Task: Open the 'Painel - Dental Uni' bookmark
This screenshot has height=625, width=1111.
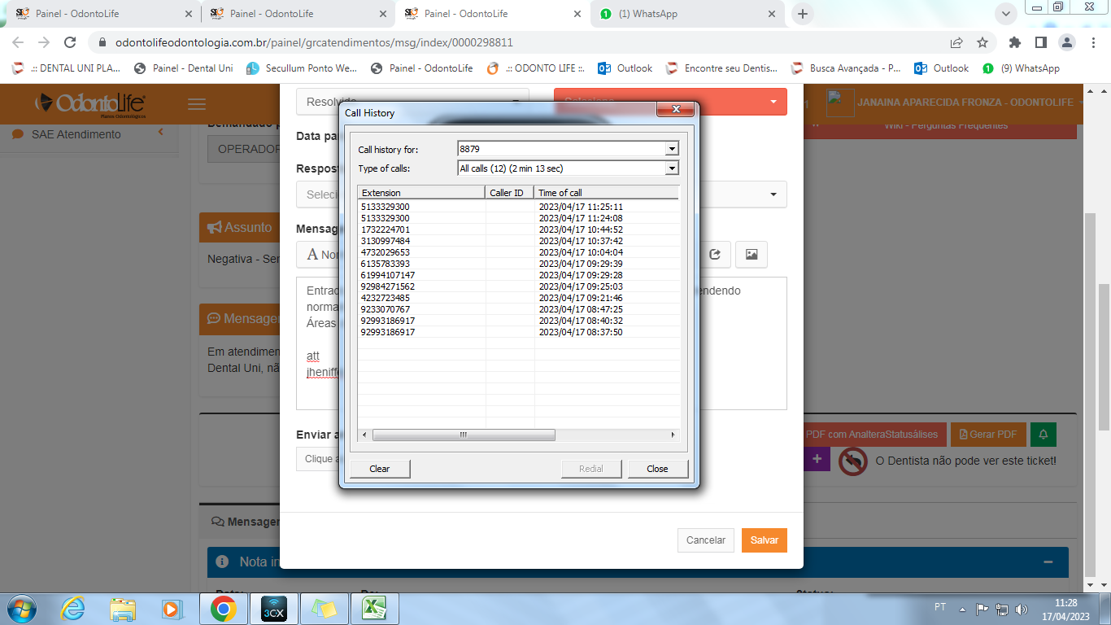Action: click(184, 68)
